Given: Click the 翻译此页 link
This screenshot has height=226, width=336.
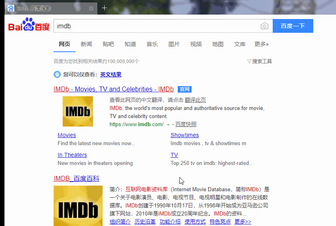Looking at the screenshot, I should 195,100.
